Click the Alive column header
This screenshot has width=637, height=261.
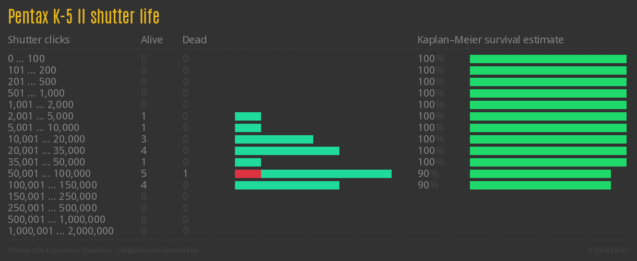point(151,40)
